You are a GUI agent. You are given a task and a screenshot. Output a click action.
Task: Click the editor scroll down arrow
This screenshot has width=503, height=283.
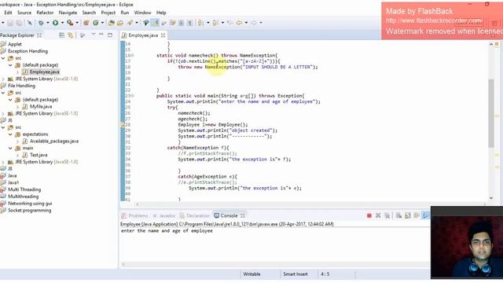tap(491, 198)
